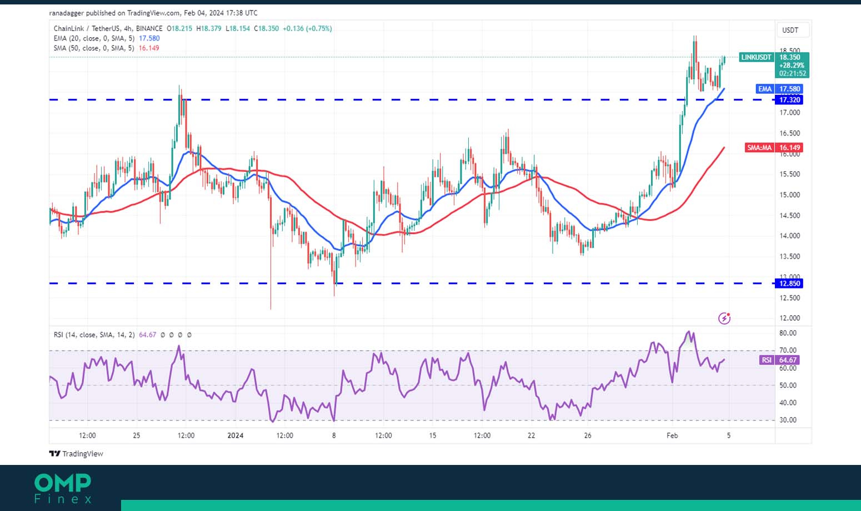Click the 70.00 RSI axis label
Screen dimensions: 861x511
788,351
